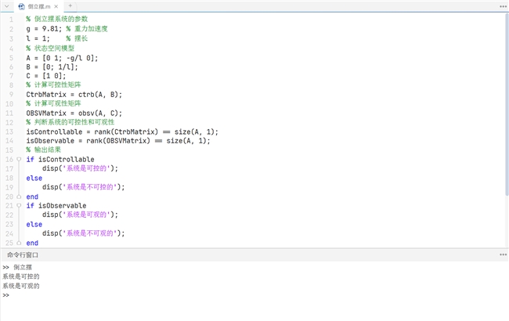Open the editor ellipsis actions menu
Screen dimensions: 509x321
point(503,6)
